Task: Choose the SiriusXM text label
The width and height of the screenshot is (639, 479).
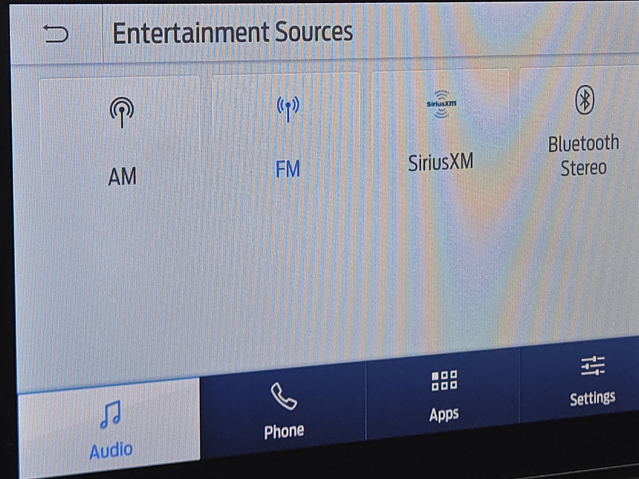Action: click(441, 162)
